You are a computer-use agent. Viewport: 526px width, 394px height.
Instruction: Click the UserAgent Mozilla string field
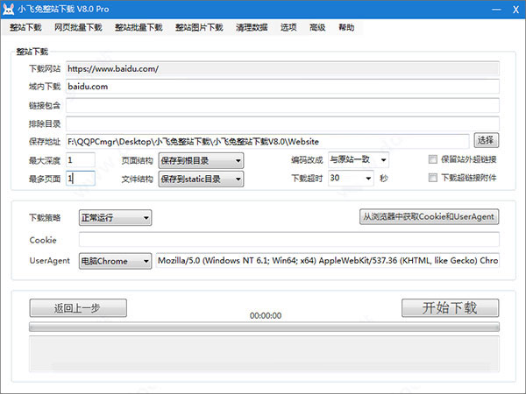[328, 261]
